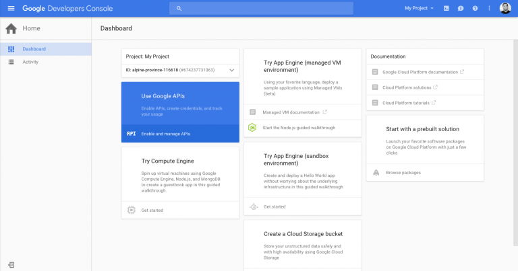This screenshot has width=518, height=271.
Task: Click the Google Cloud Platform documentation page icon
Action: [375, 72]
